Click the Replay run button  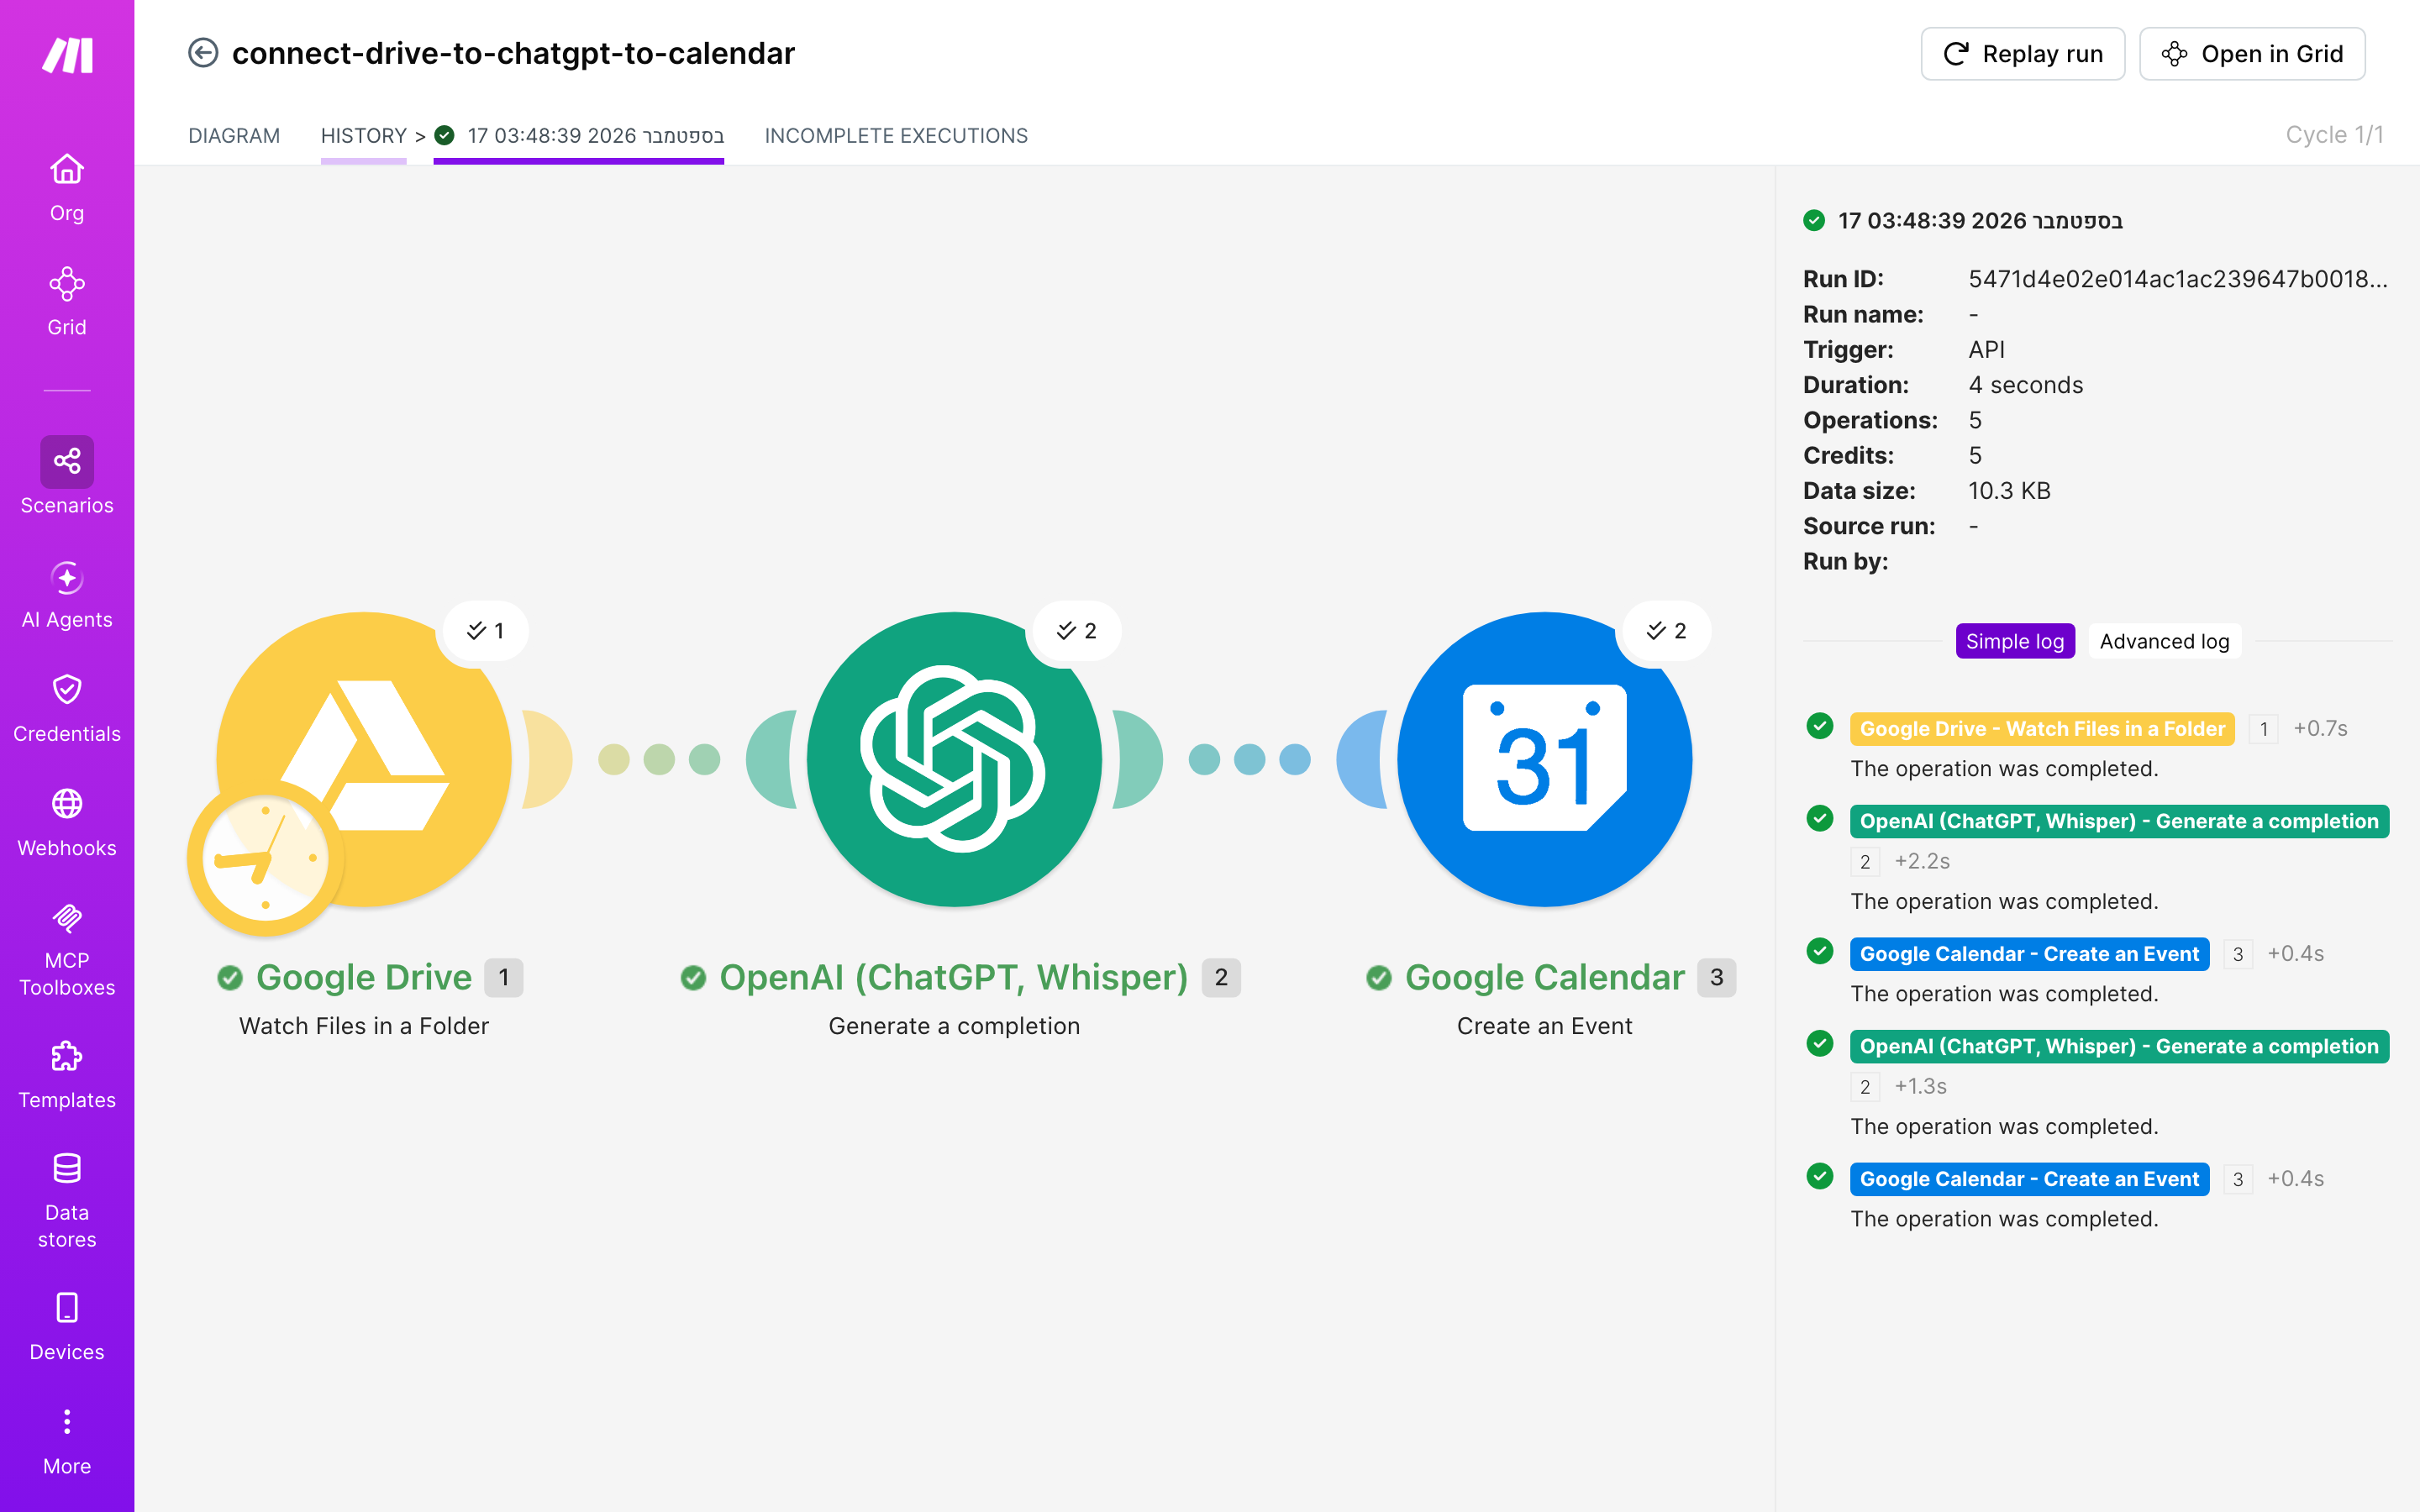pyautogui.click(x=2022, y=54)
